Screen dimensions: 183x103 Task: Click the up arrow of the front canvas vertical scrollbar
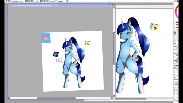click(x=114, y=7)
